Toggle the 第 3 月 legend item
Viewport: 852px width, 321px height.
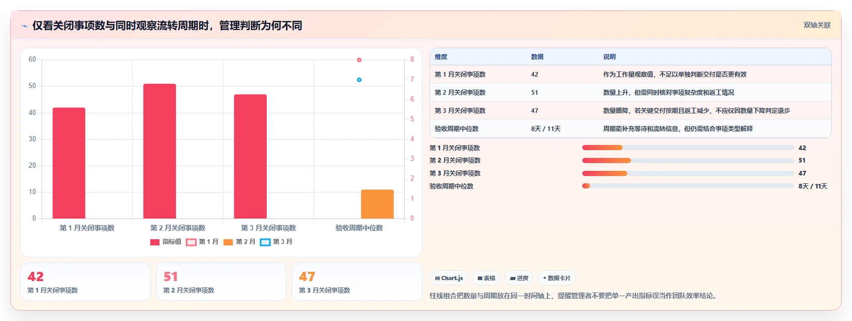point(276,242)
